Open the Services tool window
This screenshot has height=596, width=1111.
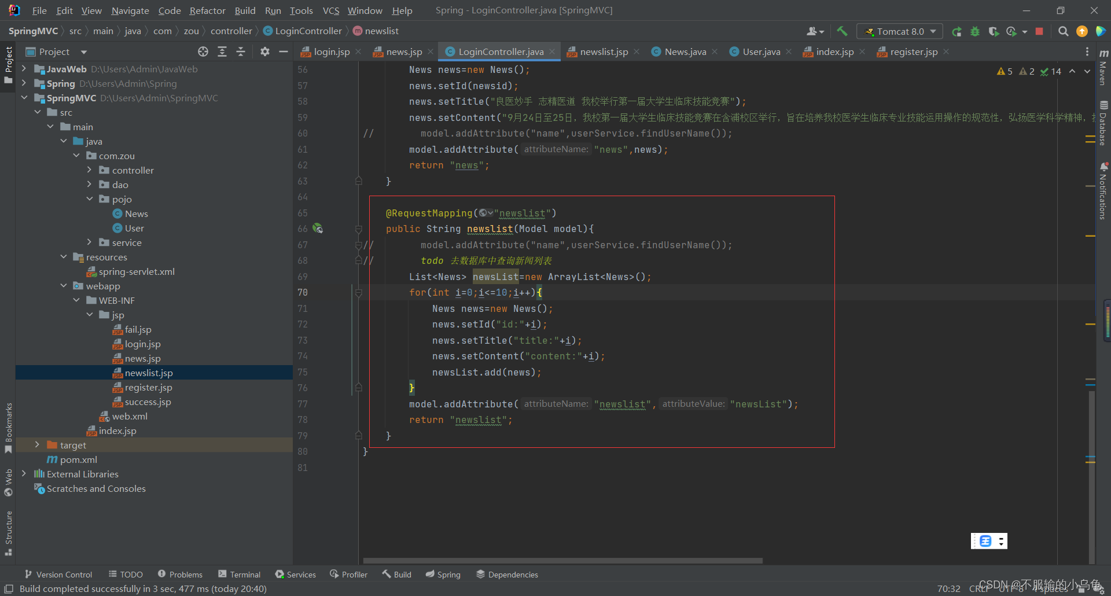(296, 575)
